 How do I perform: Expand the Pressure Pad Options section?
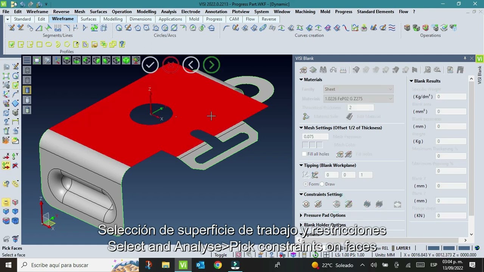click(301, 215)
